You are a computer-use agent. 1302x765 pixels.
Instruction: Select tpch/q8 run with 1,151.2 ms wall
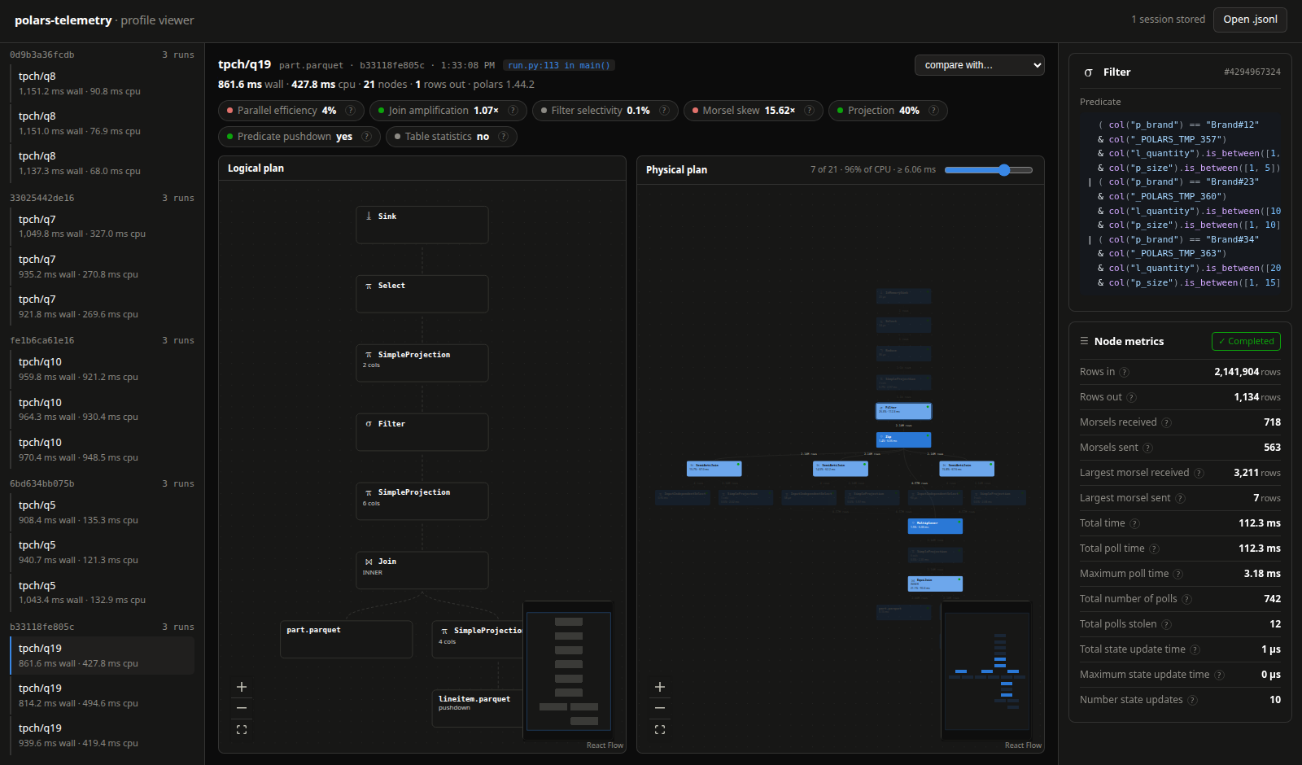tap(102, 83)
